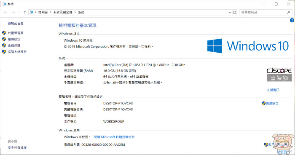The image size is (295, 155).
Task: Click the shield icon beside 裝置管理員
Action: 4,33
